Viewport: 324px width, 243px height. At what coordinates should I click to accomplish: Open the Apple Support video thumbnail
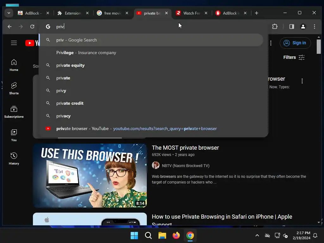[x=90, y=219]
